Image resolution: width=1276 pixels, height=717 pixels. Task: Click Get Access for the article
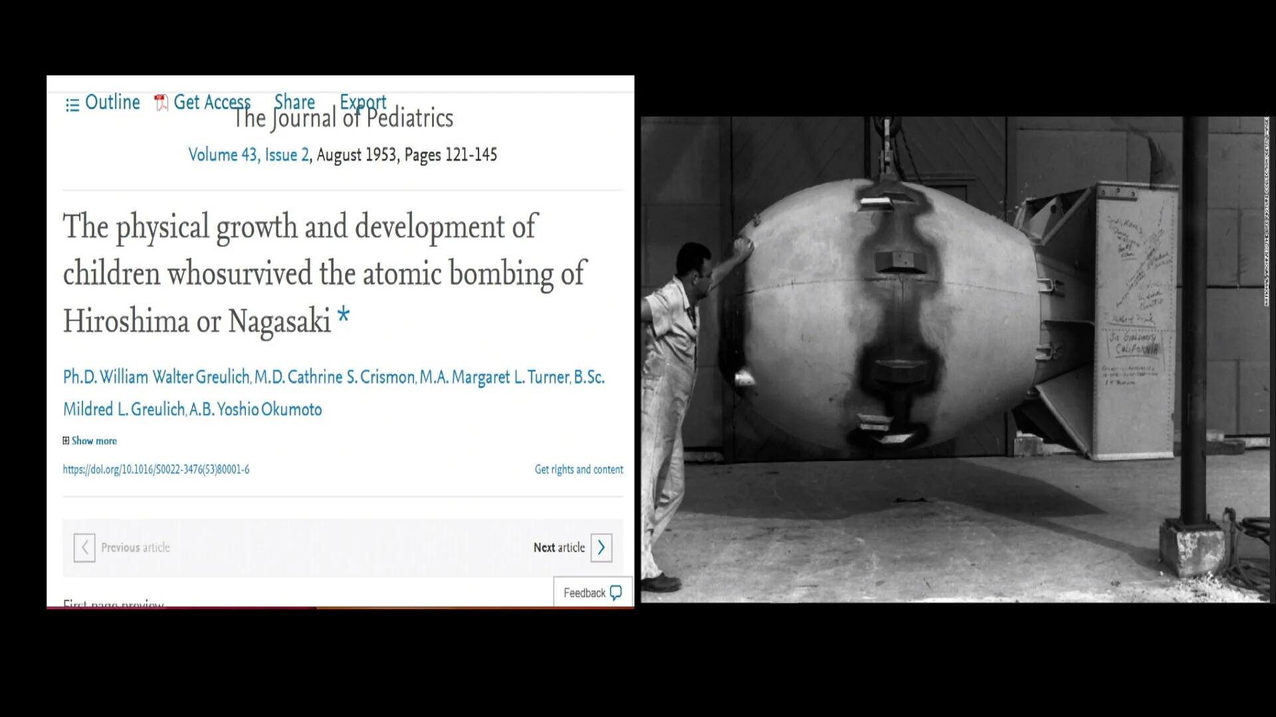click(211, 102)
